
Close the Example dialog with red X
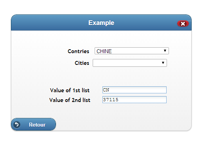(x=183, y=23)
